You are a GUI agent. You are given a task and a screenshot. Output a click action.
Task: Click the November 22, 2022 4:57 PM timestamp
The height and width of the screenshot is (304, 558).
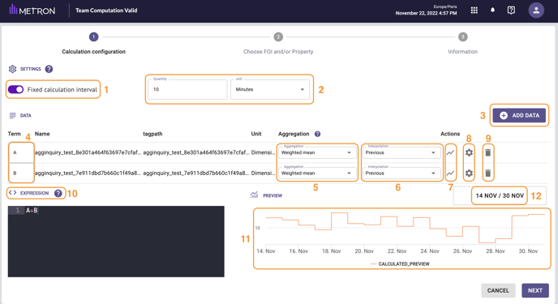[x=426, y=13]
